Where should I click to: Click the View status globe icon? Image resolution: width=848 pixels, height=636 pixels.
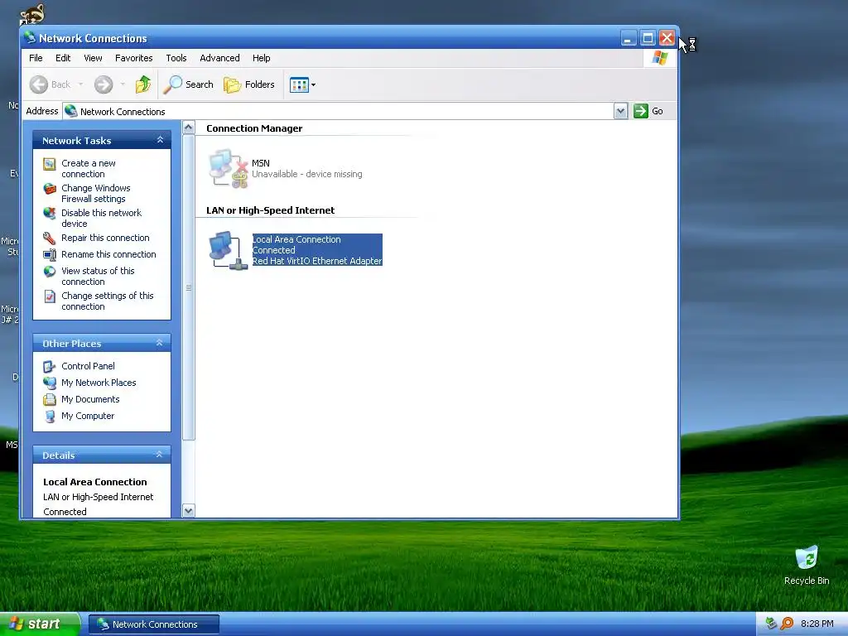pyautogui.click(x=49, y=271)
